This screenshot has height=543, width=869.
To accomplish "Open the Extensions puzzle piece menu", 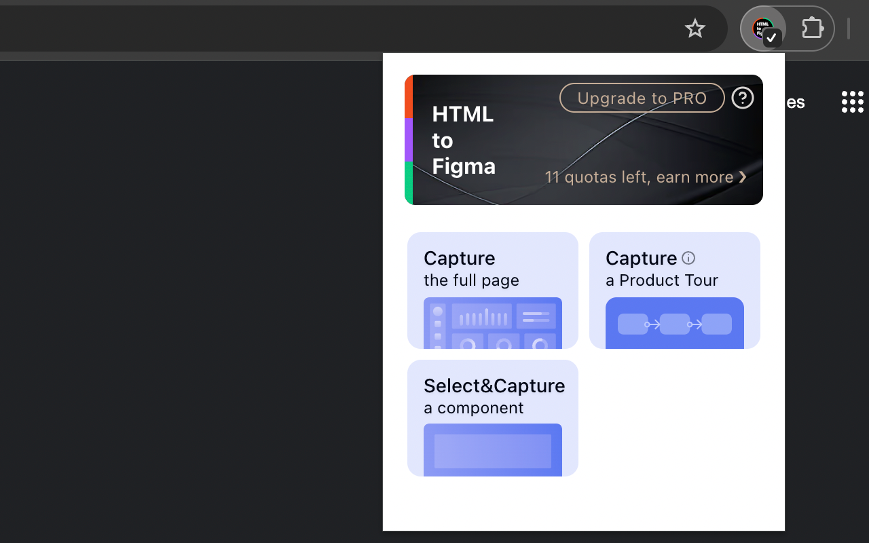I will click(812, 28).
